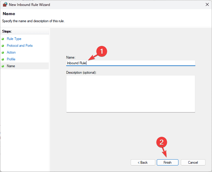Click the green bullet next to Action
Image resolution: width=212 pixels, height=172 pixels.
pyautogui.click(x=3, y=52)
